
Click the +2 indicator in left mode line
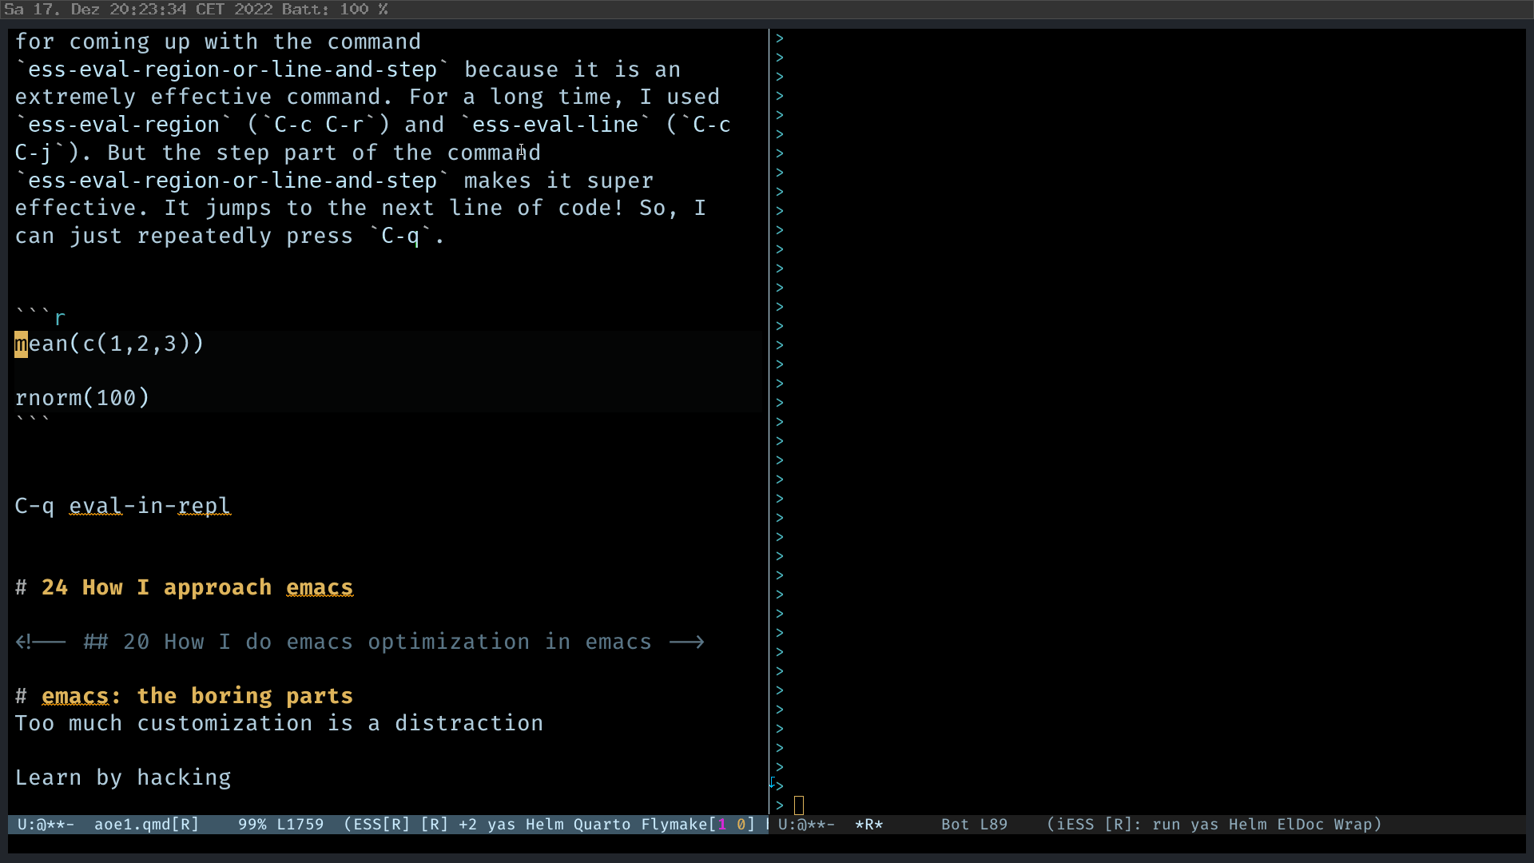click(467, 824)
